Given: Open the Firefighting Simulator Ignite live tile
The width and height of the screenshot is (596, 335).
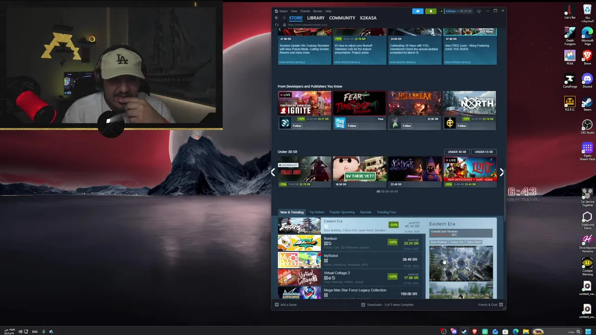Looking at the screenshot, I should pyautogui.click(x=305, y=103).
